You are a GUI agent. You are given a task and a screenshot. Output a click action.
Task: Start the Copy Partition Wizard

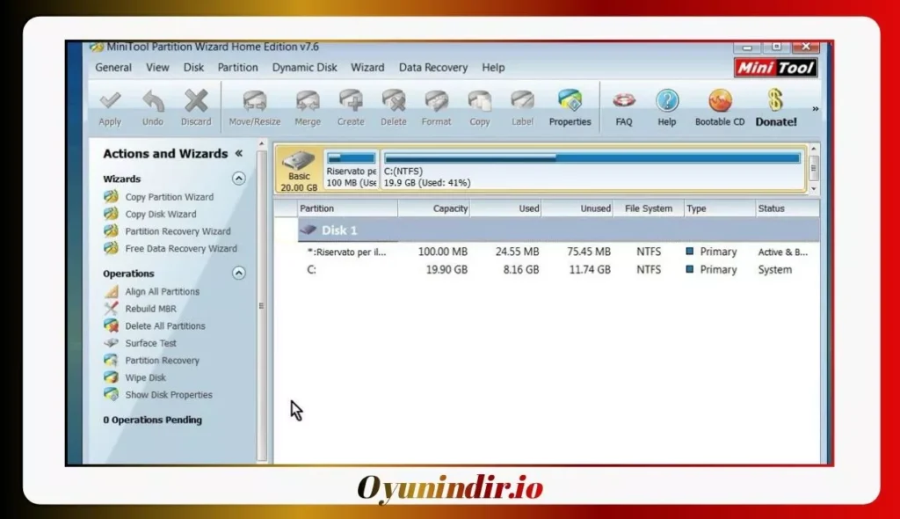tap(169, 196)
